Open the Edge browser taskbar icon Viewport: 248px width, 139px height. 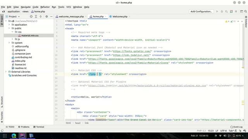[x=14, y=136]
